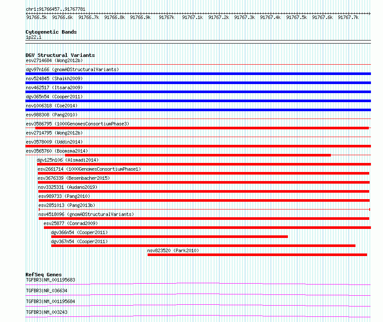Click the Cytogenetic Bands track title
The width and height of the screenshot is (383, 322).
click(x=51, y=32)
